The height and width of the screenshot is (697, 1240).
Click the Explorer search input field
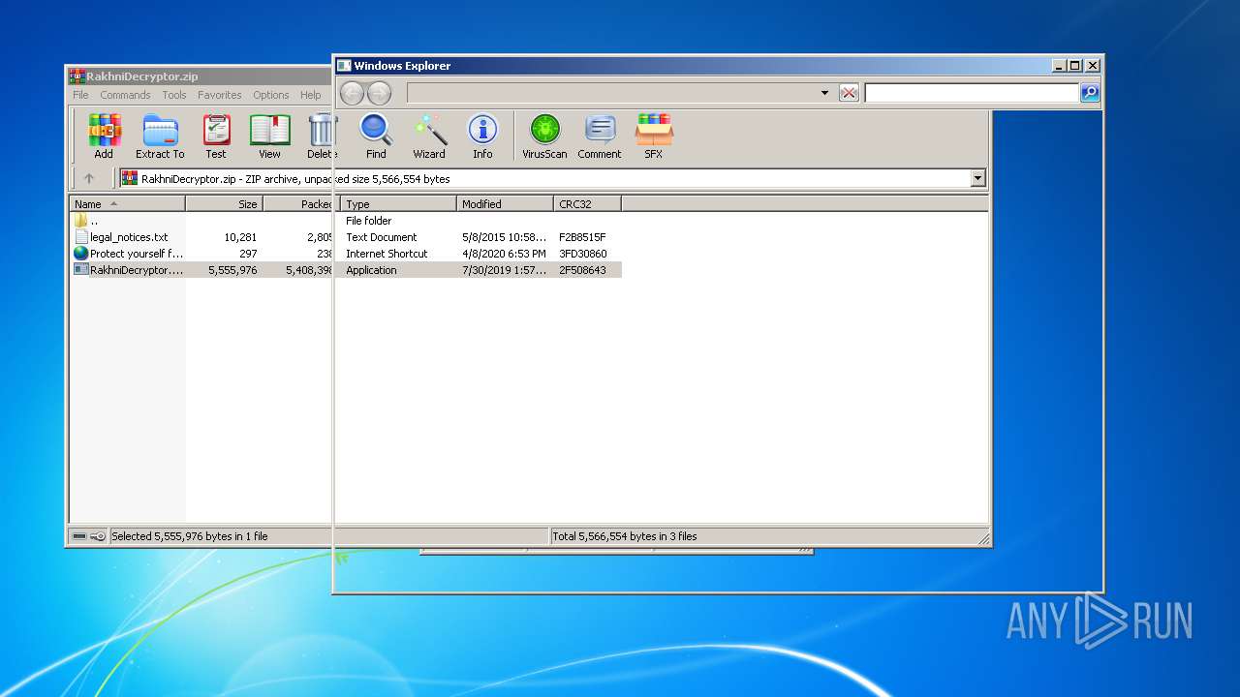pyautogui.click(x=972, y=93)
